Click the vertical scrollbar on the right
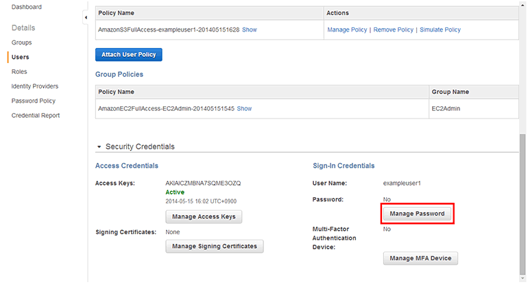The image size is (528, 289). pyautogui.click(x=523, y=205)
